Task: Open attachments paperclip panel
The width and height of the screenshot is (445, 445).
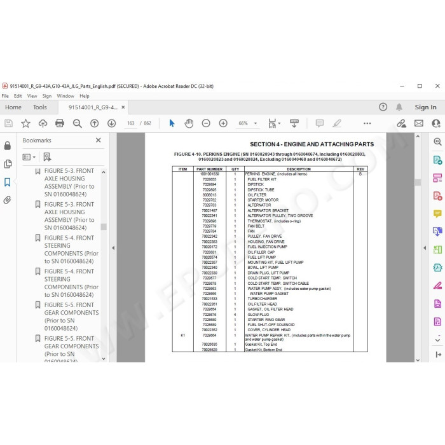Action: pyautogui.click(x=8, y=200)
